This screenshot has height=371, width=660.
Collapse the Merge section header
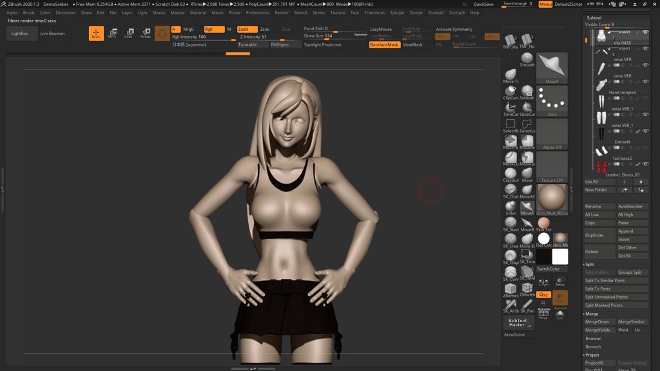click(x=591, y=314)
